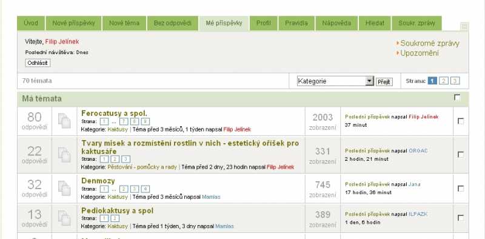Click topic icon beside Pediokaktusy a spol

point(64,218)
